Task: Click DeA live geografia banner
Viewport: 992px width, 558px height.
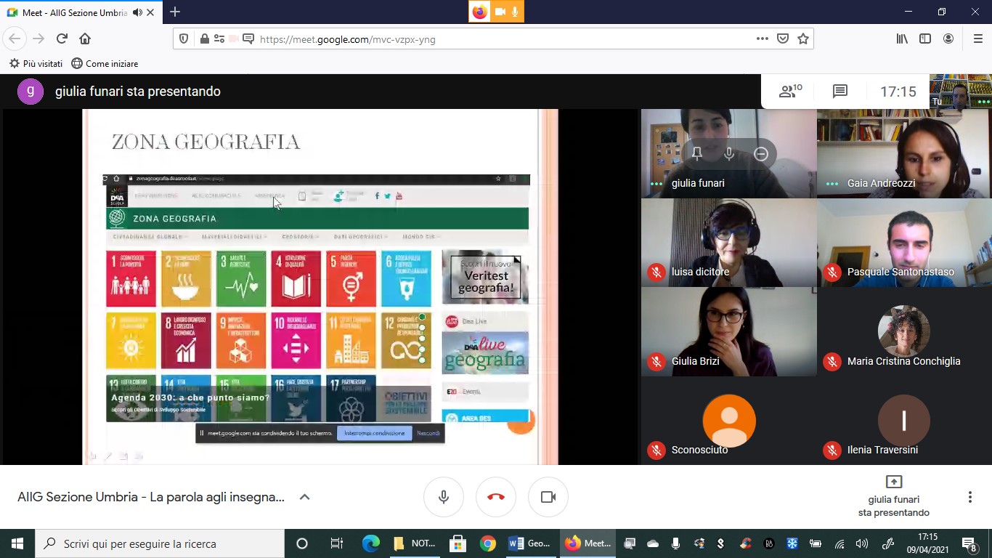Action: point(485,353)
